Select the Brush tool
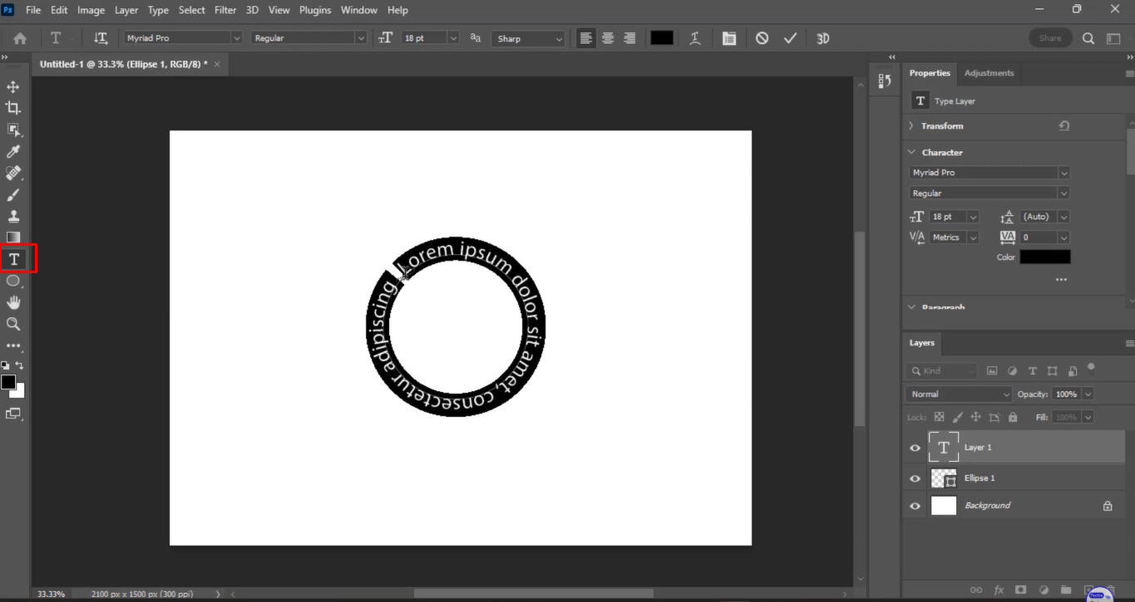 click(x=12, y=194)
